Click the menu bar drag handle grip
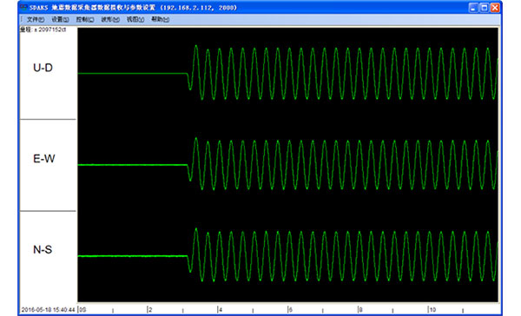The height and width of the screenshot is (316, 521). coord(22,20)
